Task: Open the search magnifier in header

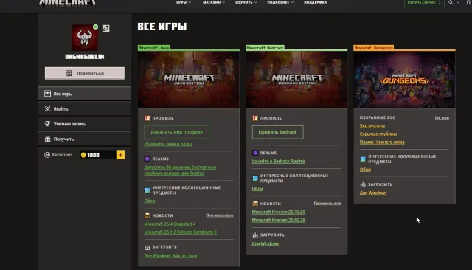Action: 451,2
